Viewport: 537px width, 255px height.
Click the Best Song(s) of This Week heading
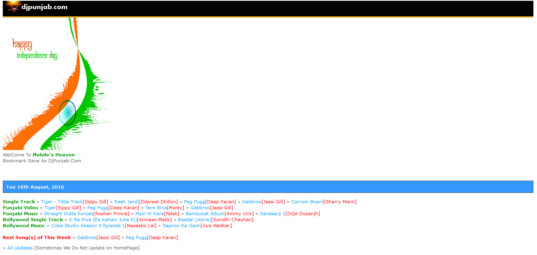[37, 237]
